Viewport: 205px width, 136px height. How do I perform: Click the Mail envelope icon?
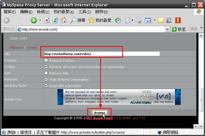pos(128,21)
